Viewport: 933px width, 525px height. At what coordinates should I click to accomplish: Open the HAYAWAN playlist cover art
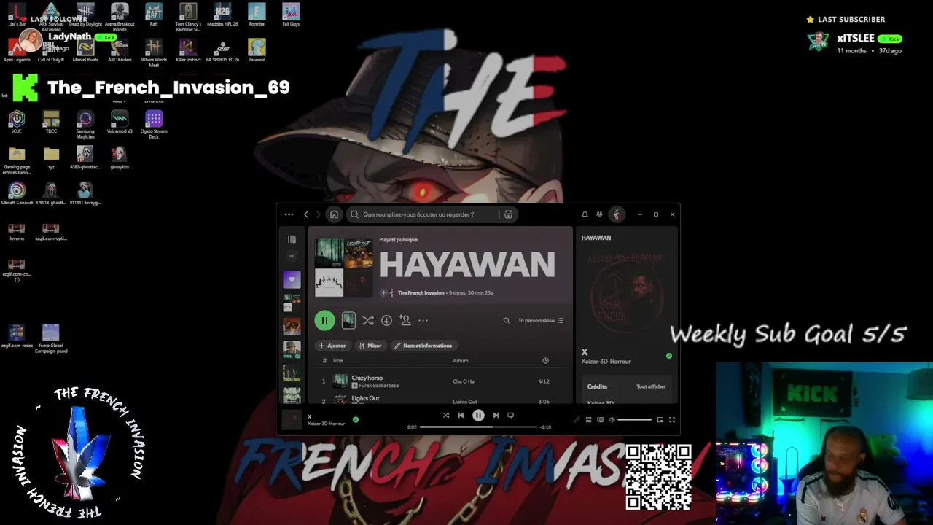coord(343,268)
